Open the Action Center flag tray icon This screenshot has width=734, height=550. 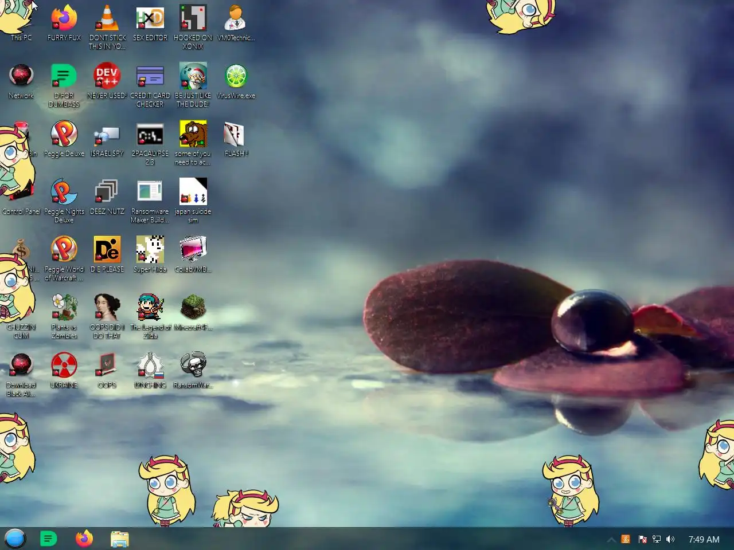[x=642, y=539]
